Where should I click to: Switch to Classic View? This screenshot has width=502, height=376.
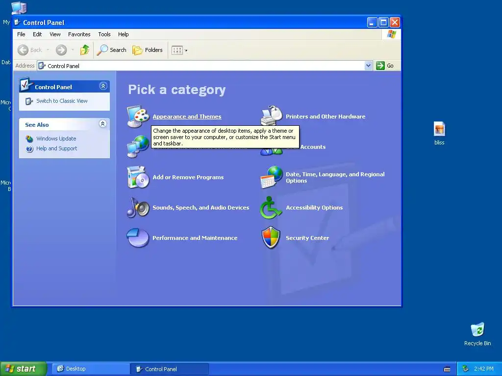pyautogui.click(x=62, y=101)
